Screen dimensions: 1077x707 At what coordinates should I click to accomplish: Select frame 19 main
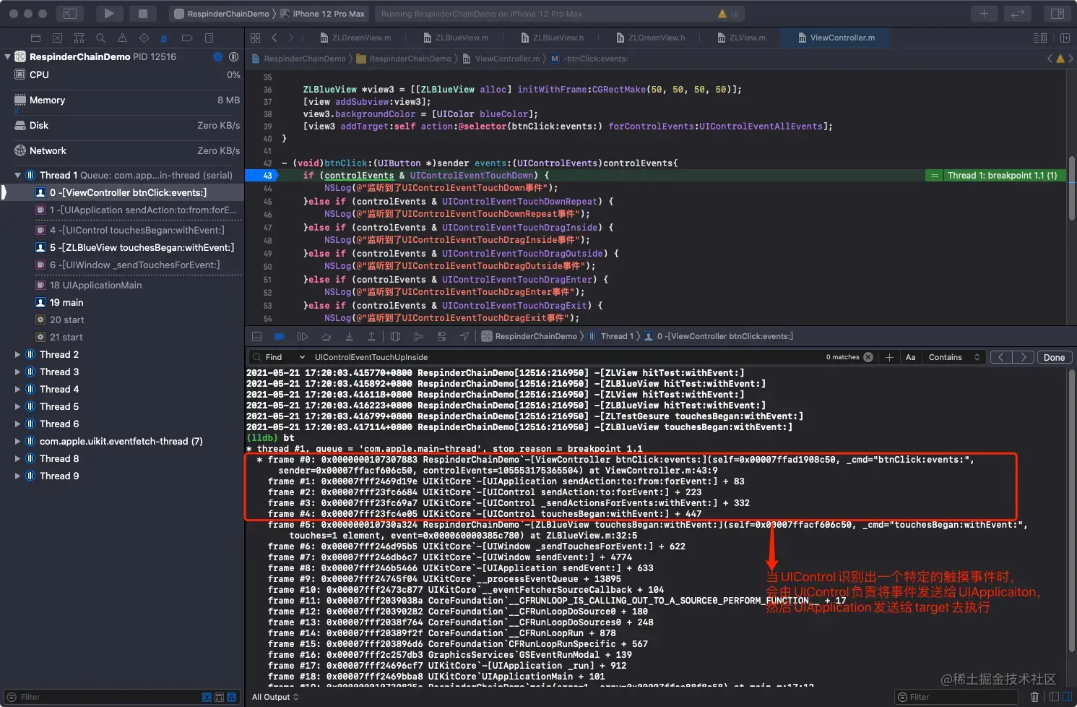122,302
